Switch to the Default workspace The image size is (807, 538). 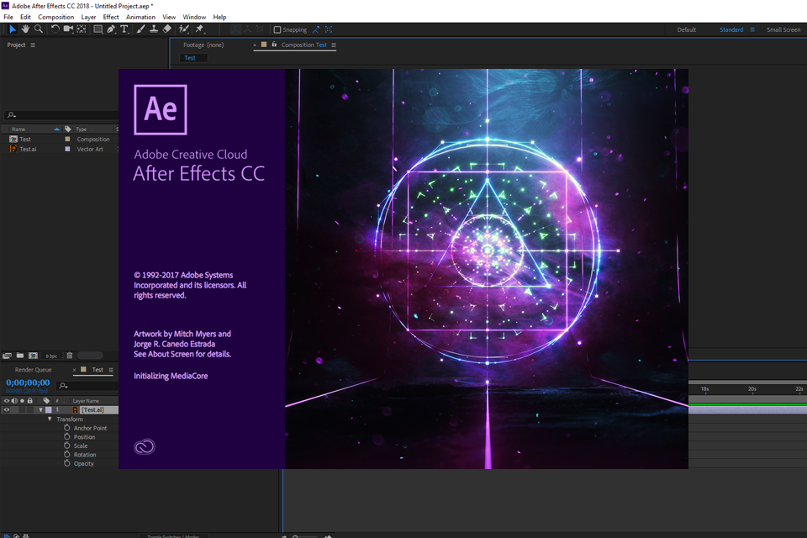point(687,30)
